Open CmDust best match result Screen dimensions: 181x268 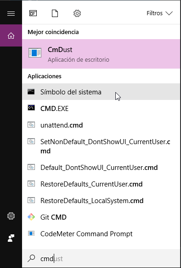(102, 54)
